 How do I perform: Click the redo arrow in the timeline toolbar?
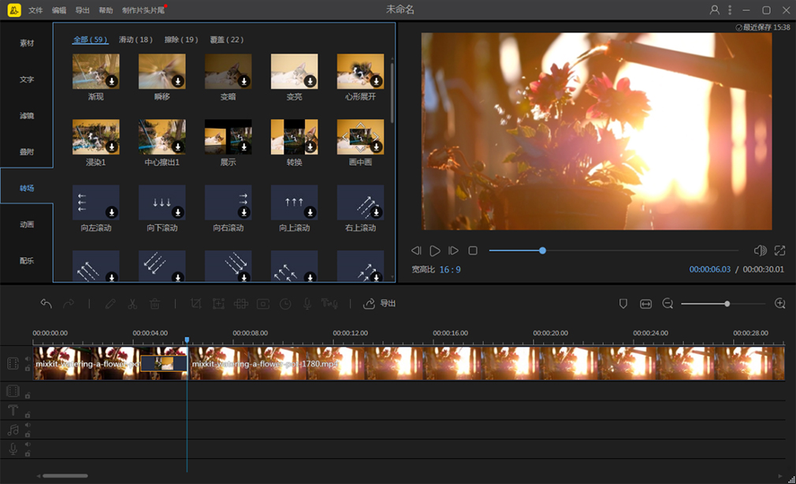tap(69, 303)
